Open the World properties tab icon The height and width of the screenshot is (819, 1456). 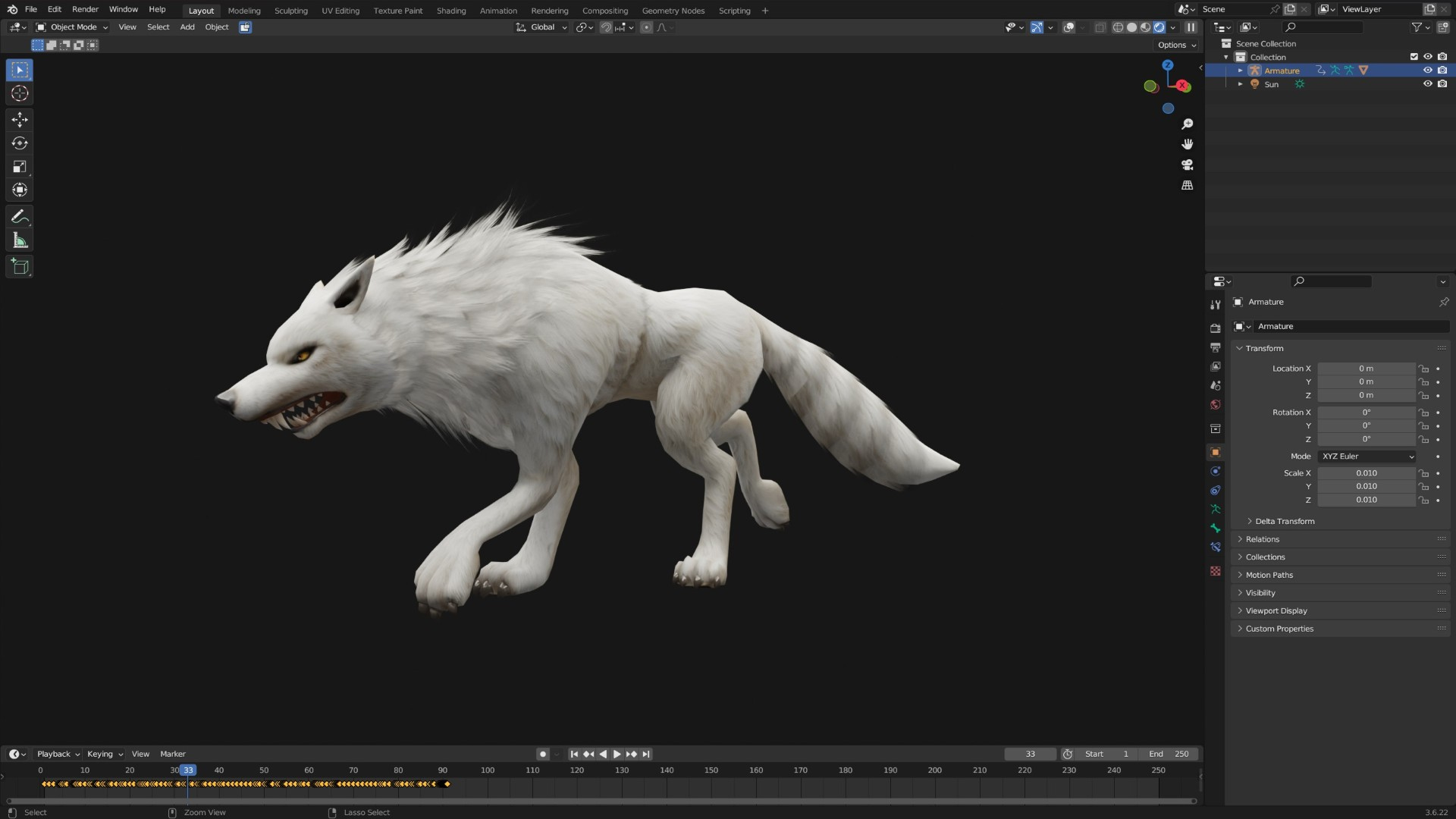[x=1216, y=405]
